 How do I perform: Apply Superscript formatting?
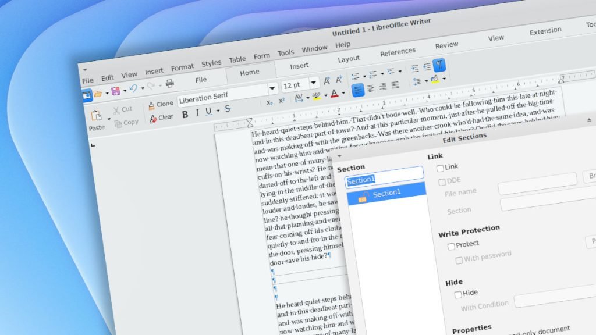pyautogui.click(x=281, y=101)
